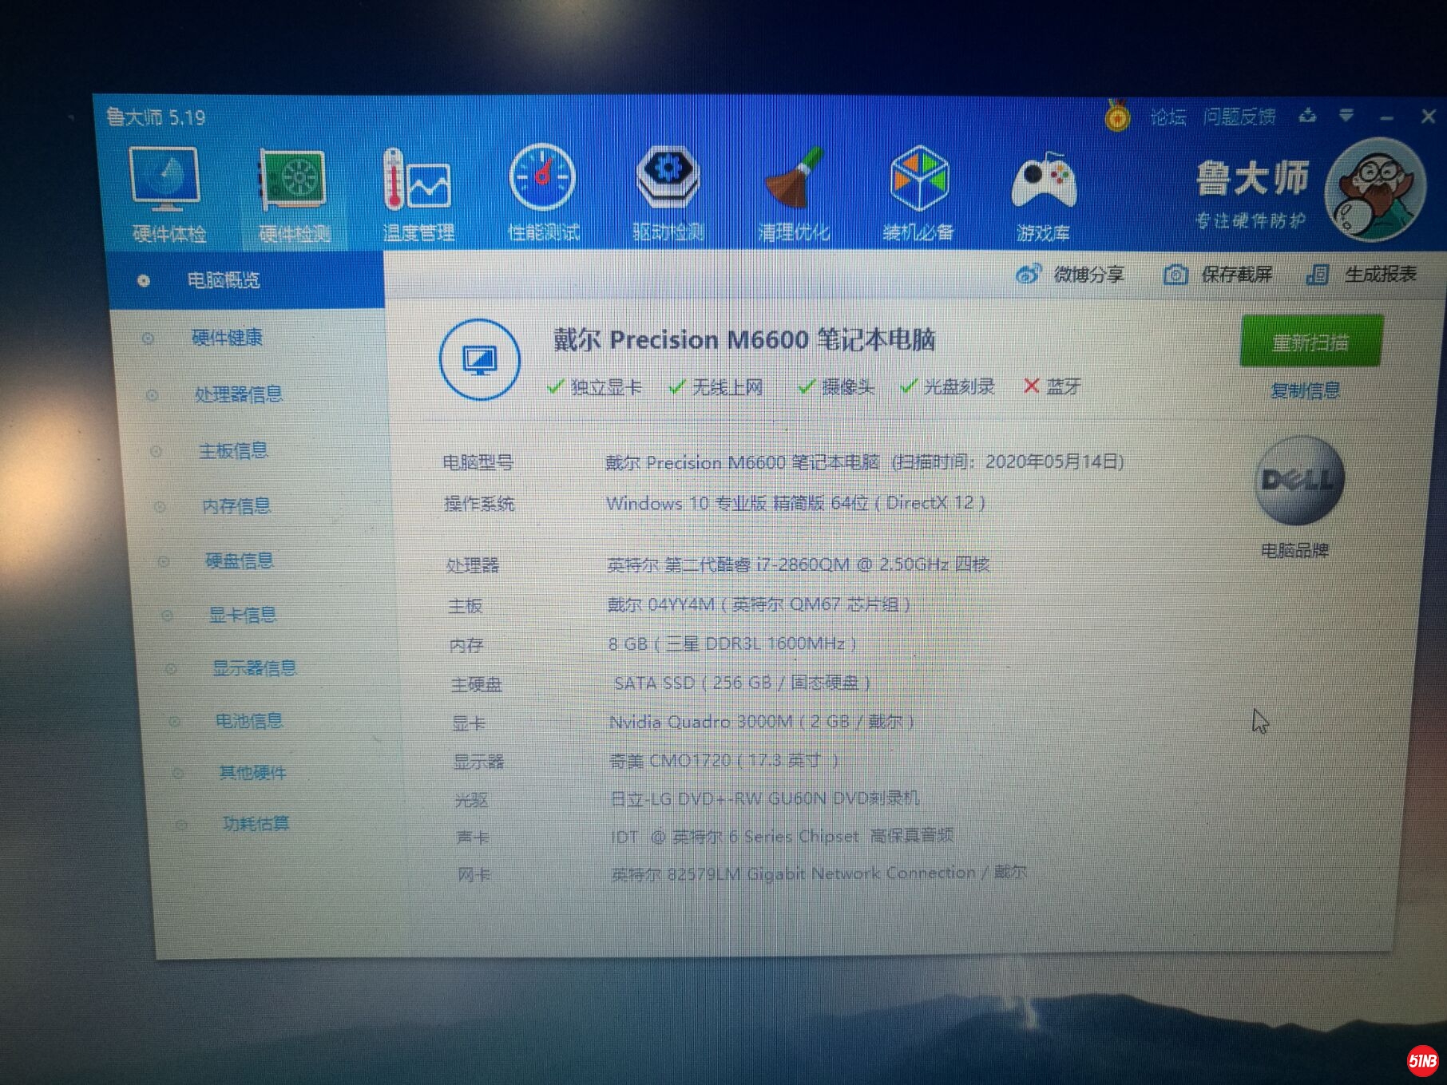
Task: Click the 论坛 forum link
Action: (x=1168, y=117)
